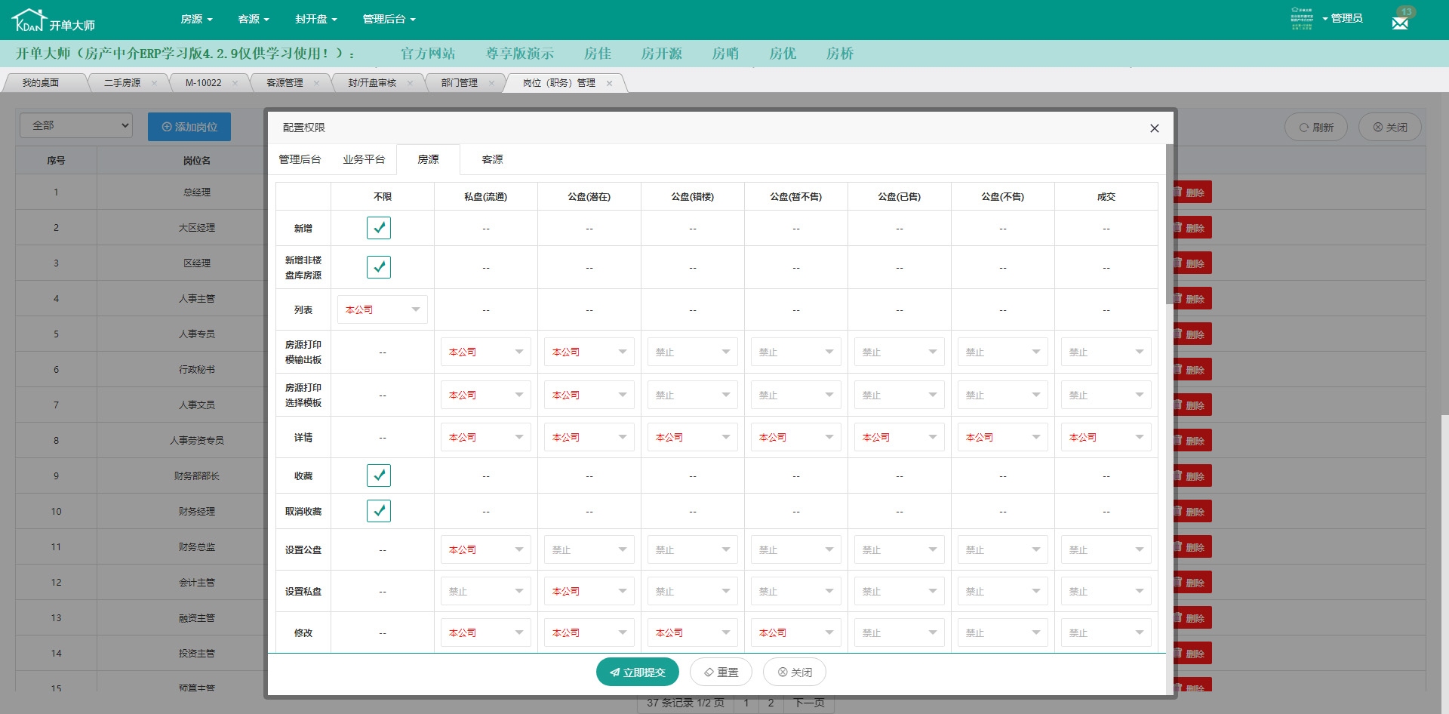Open the 管理后台 top menu

click(389, 19)
